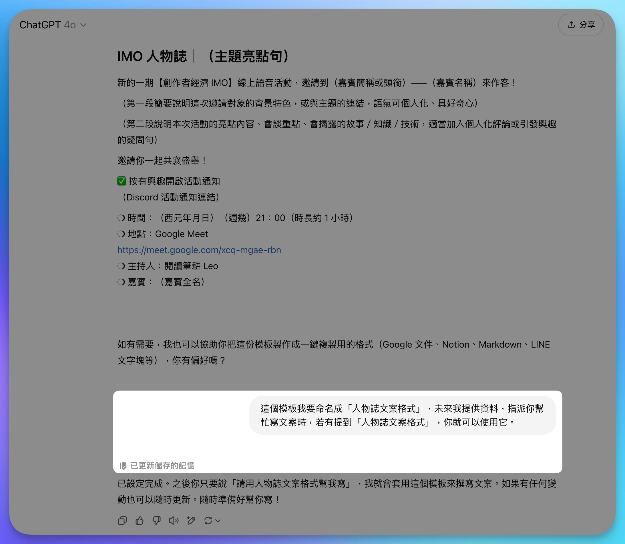This screenshot has width=625, height=544.
Task: Play the response with the read aloud speaker icon
Action: pos(174,521)
